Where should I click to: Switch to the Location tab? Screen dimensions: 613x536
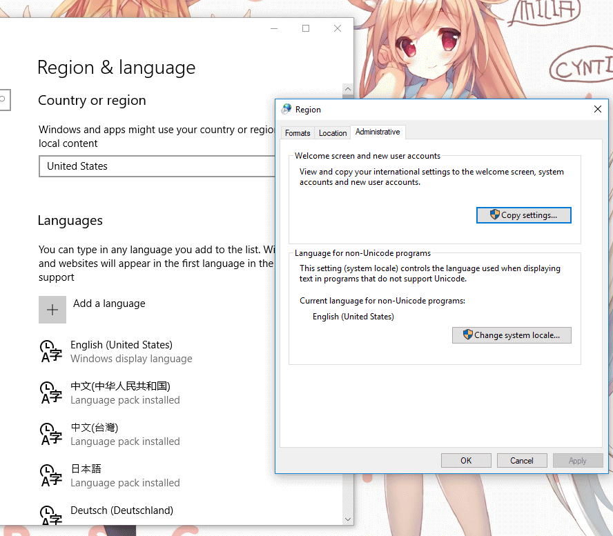[x=333, y=133]
